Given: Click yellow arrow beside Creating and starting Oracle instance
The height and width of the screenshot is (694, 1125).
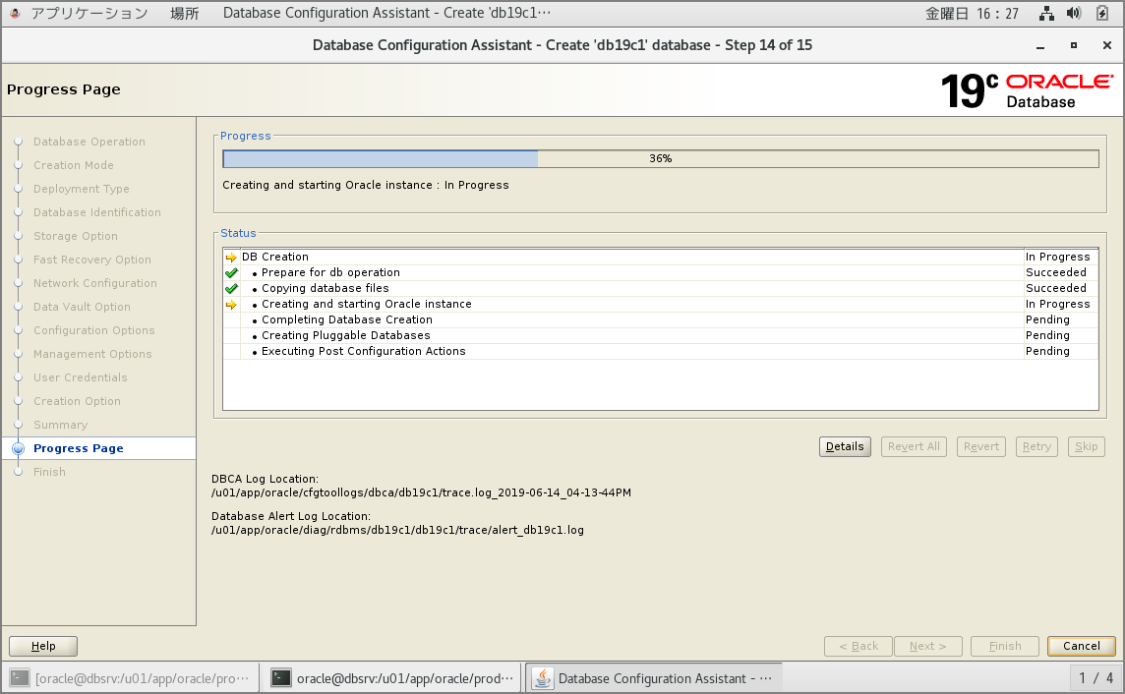Looking at the screenshot, I should tap(231, 304).
